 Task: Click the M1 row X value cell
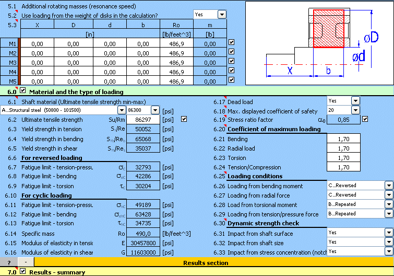click(37, 44)
